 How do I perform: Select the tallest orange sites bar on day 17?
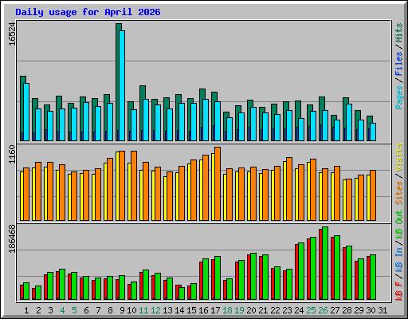[218, 184]
